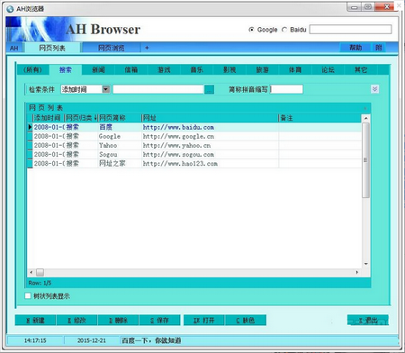Click the 2015-12-21 date in the status bar
The height and width of the screenshot is (353, 405).
[92, 340]
